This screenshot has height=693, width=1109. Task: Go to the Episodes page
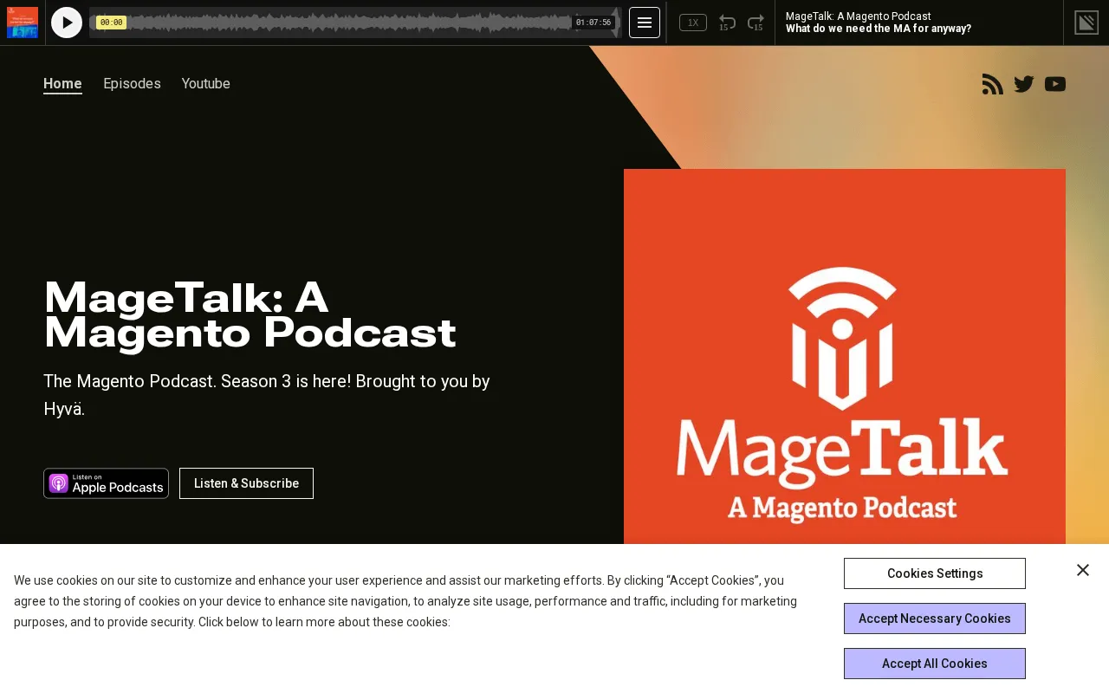[x=132, y=84]
